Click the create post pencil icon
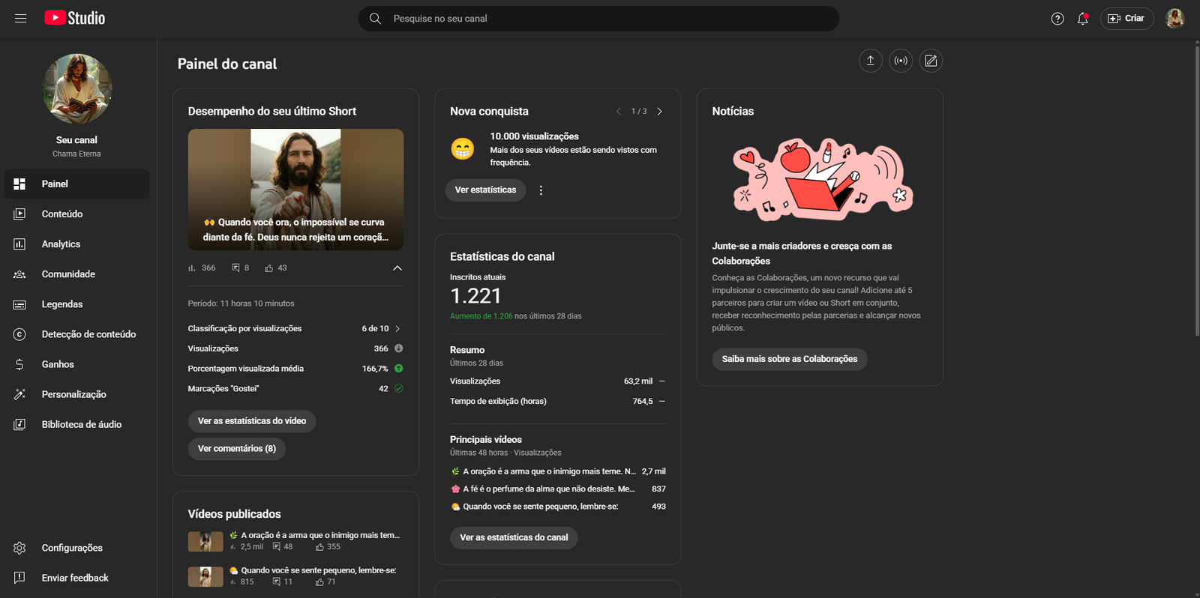The image size is (1200, 598). pos(931,61)
